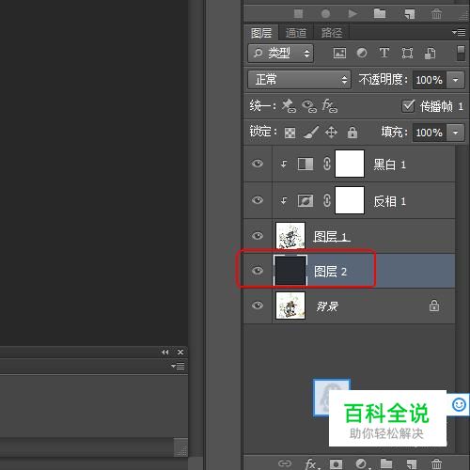The width and height of the screenshot is (470, 470).
Task: Click the dark 图层 2 thumbnail
Action: coord(290,271)
